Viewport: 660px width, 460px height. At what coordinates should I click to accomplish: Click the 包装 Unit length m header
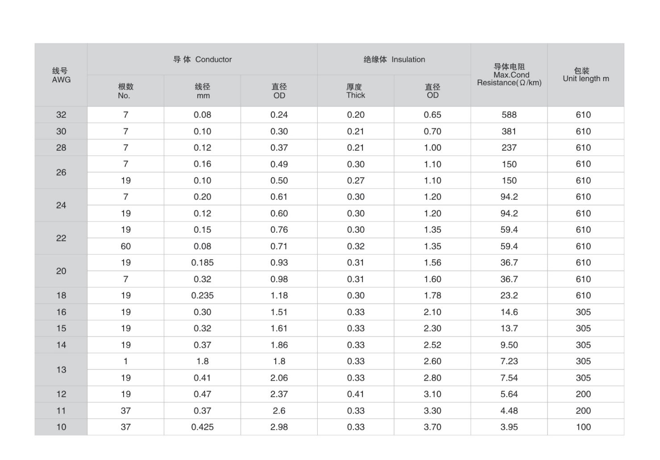(x=585, y=74)
